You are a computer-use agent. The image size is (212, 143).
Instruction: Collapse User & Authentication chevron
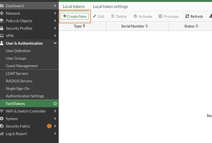click(x=55, y=43)
